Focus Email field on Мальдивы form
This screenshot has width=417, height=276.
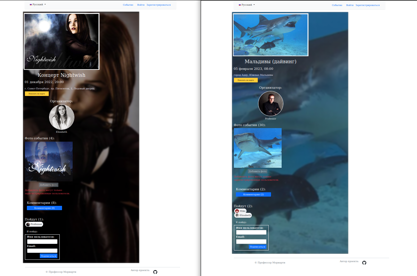click(251, 242)
